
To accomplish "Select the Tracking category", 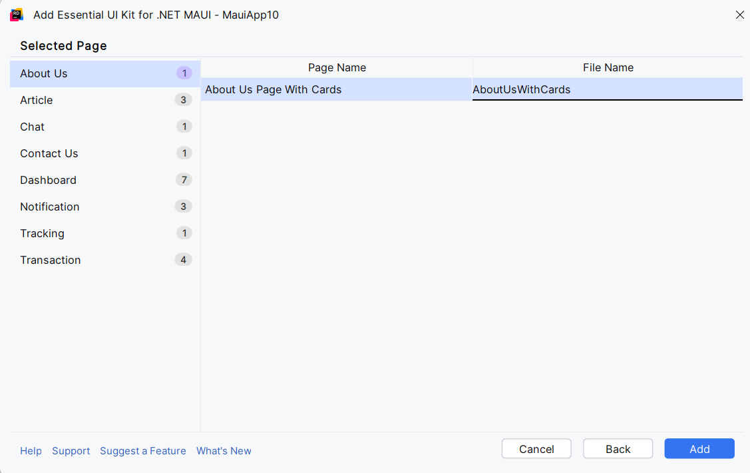I will click(104, 233).
